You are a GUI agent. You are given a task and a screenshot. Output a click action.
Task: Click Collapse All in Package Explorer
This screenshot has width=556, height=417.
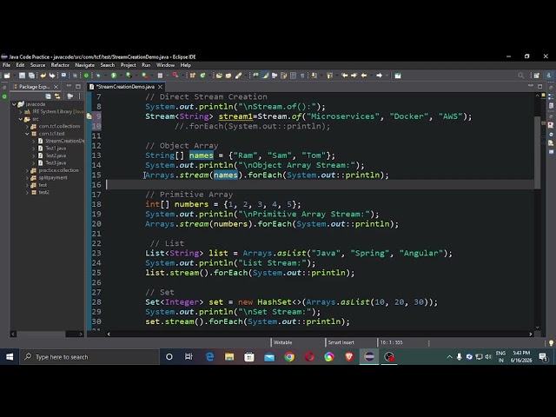coord(48,96)
